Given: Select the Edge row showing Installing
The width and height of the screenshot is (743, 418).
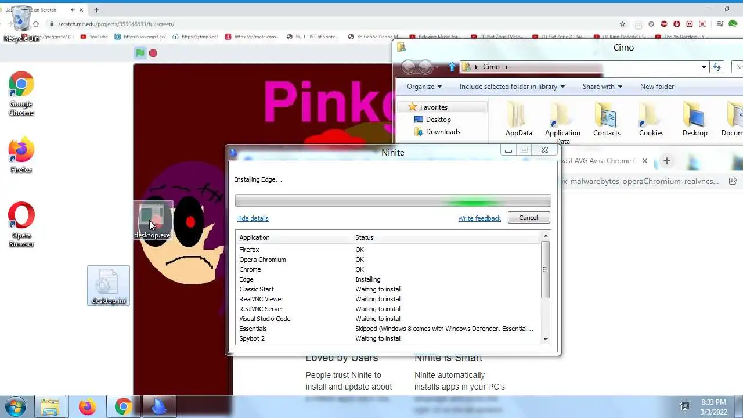Looking at the screenshot, I should (388, 279).
